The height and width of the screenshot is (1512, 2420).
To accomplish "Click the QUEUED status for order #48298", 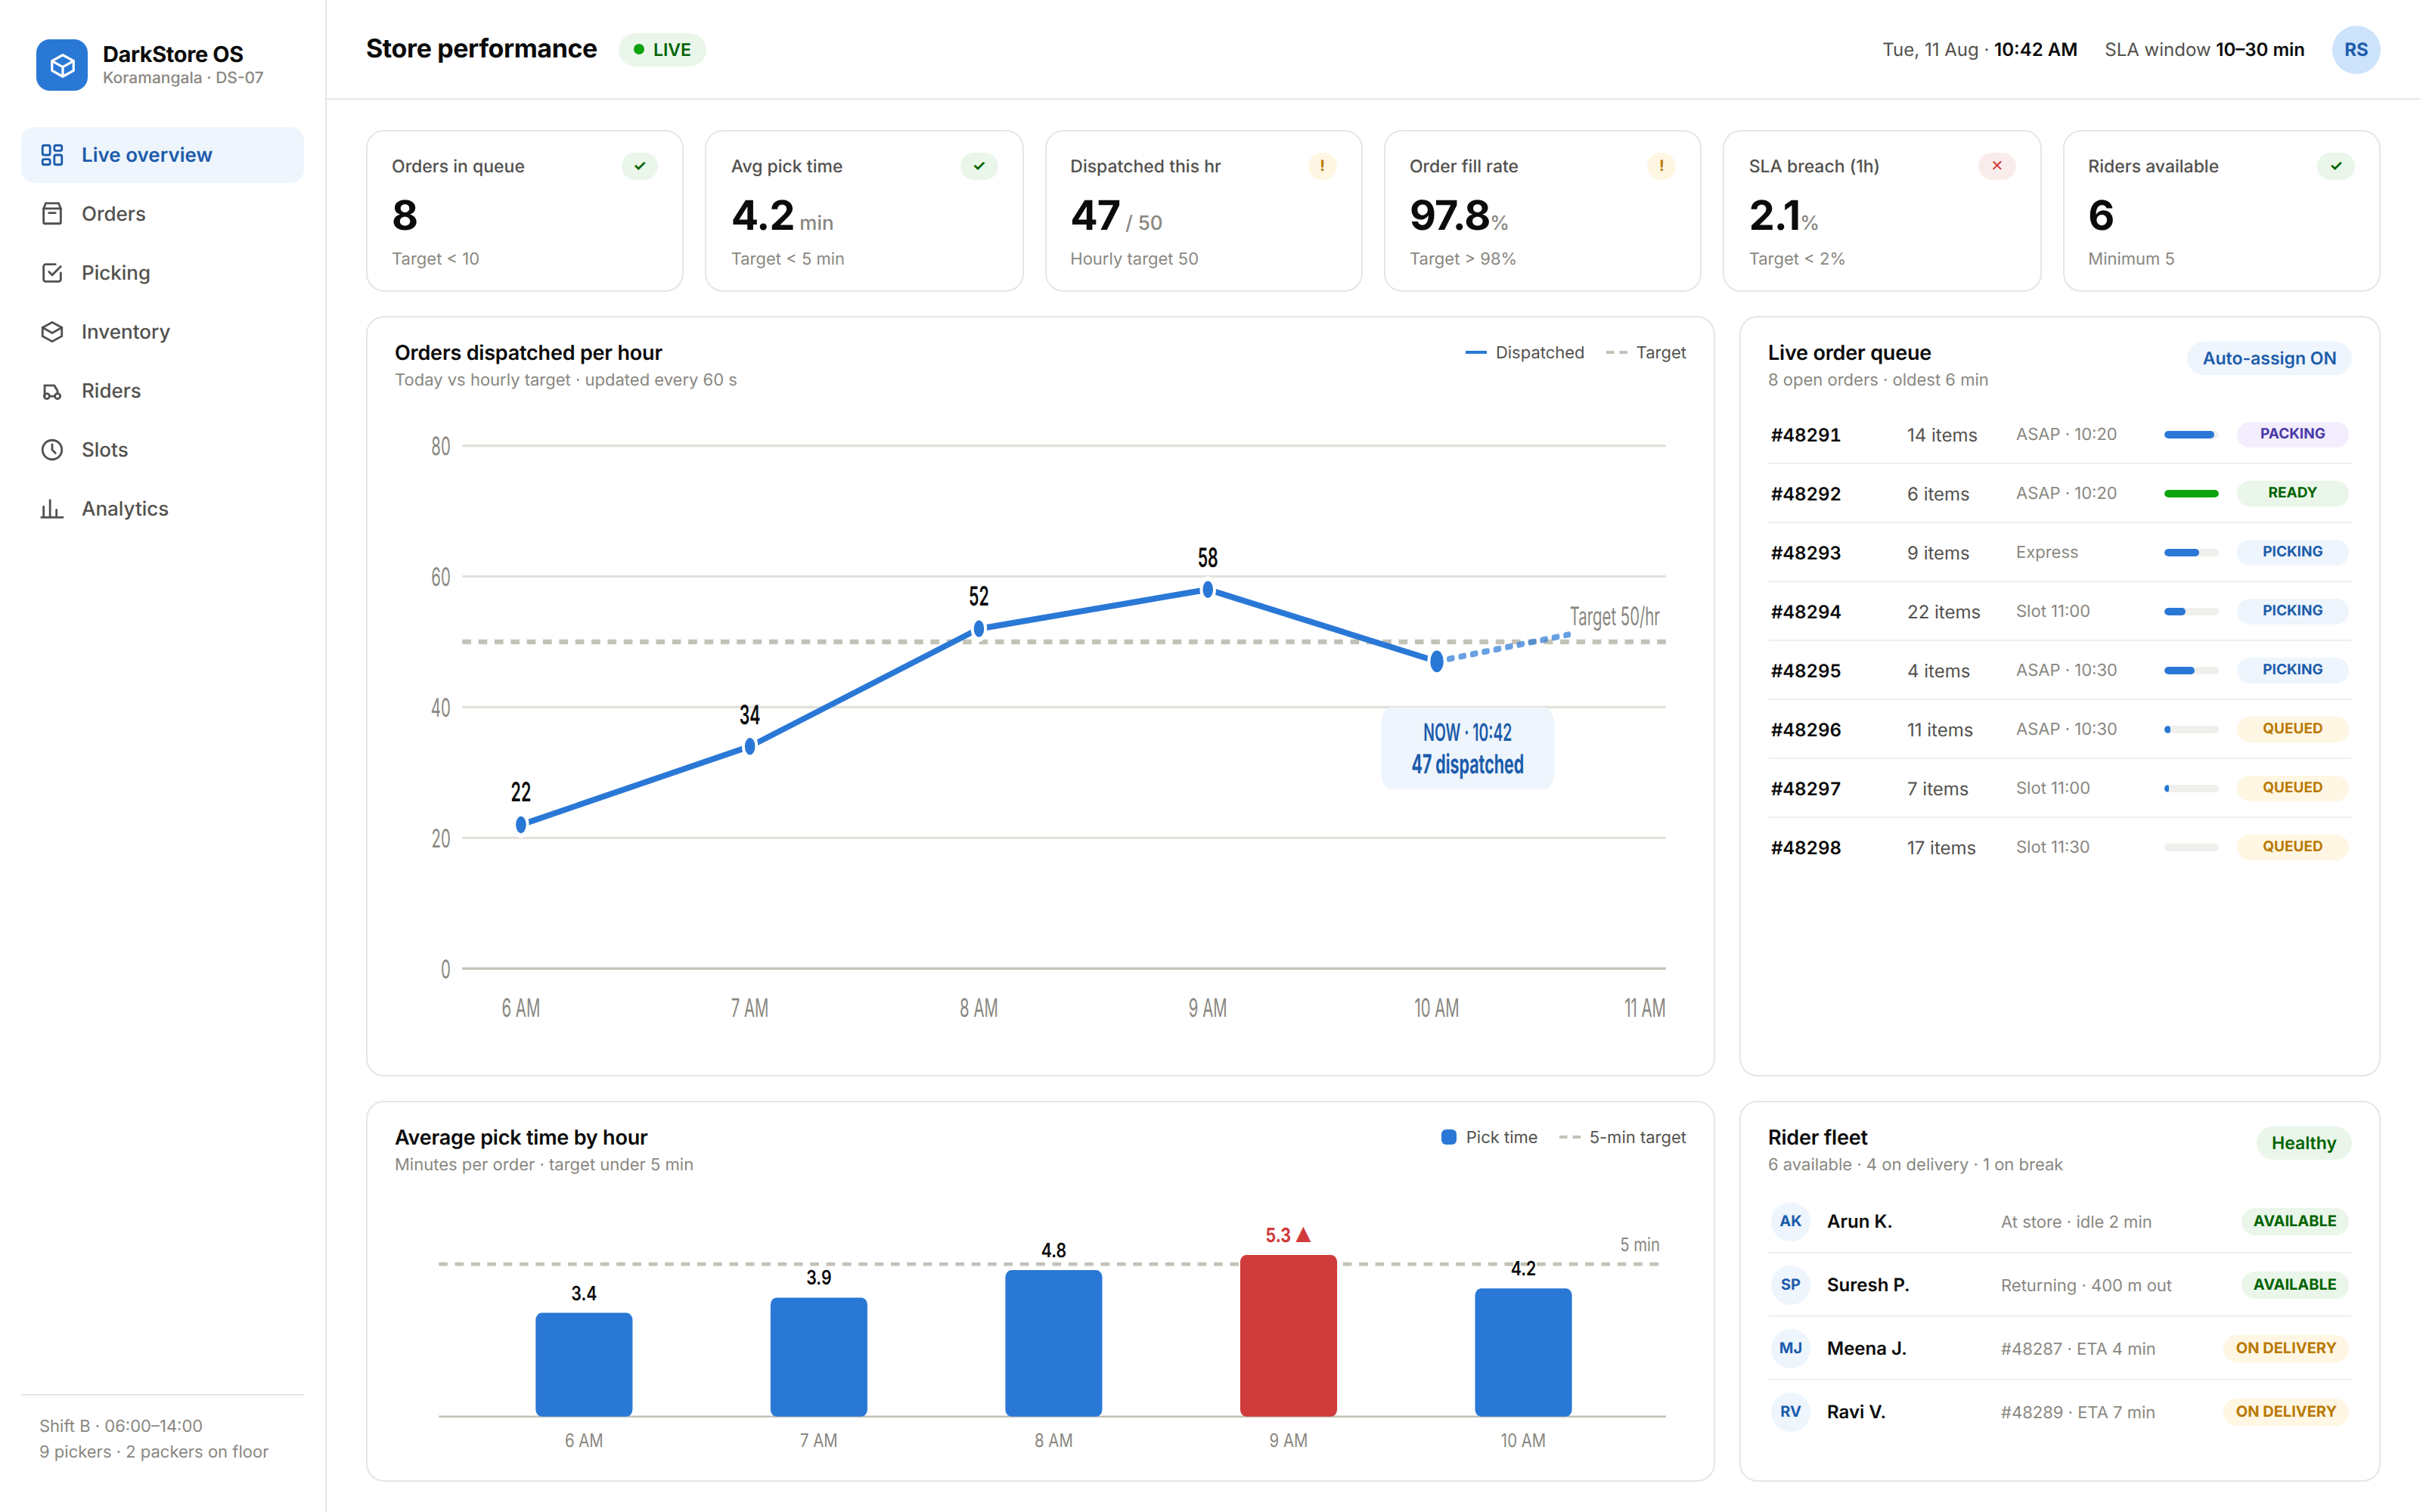I will [x=2292, y=847].
